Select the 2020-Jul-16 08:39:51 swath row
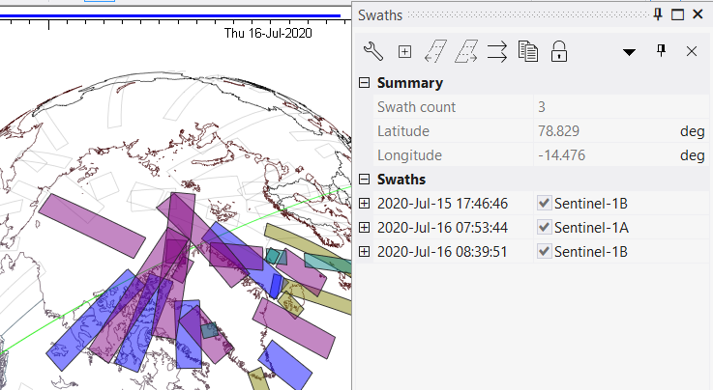Viewport: 713px width, 390px height. (442, 251)
